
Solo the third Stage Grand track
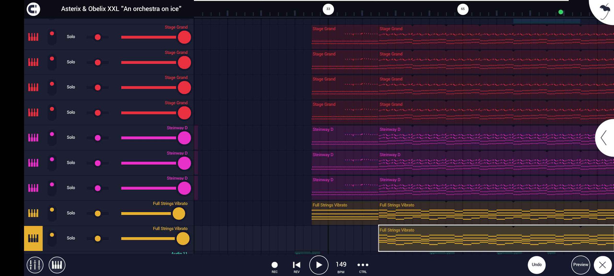tap(71, 87)
